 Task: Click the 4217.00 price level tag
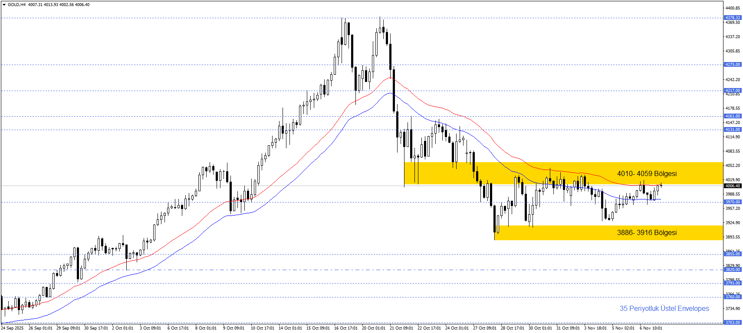click(x=733, y=91)
